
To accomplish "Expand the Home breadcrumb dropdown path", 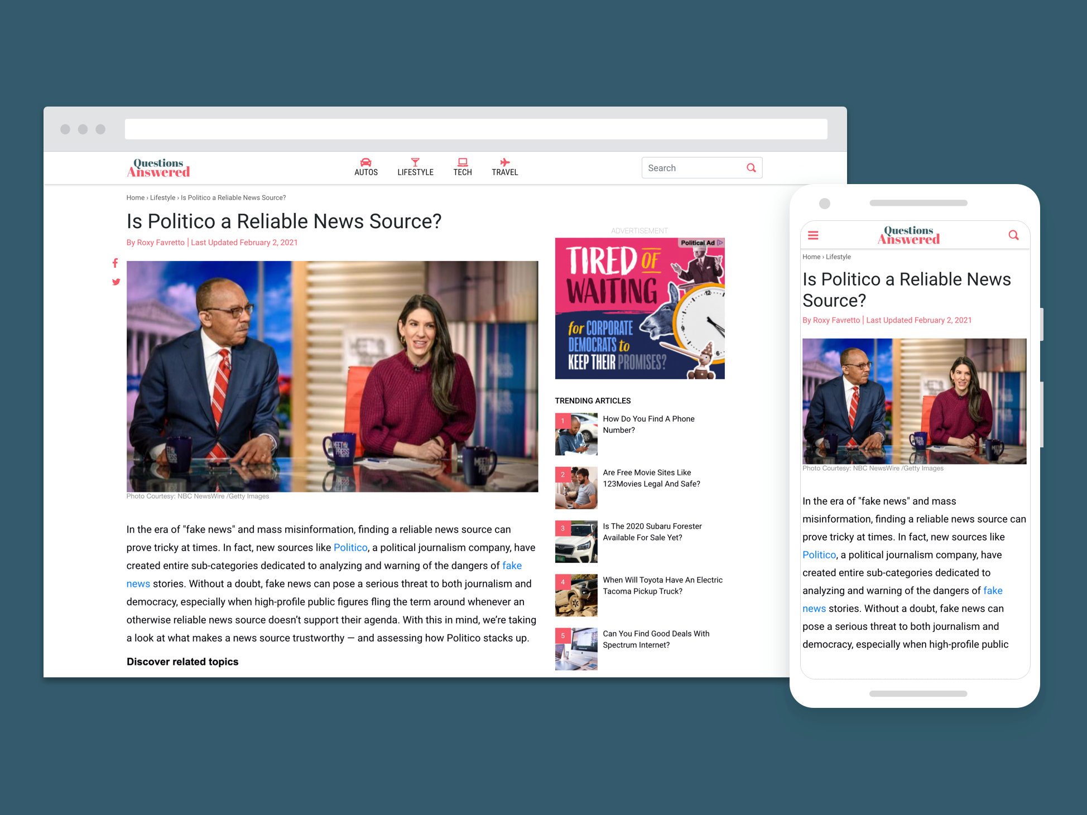I will point(136,197).
